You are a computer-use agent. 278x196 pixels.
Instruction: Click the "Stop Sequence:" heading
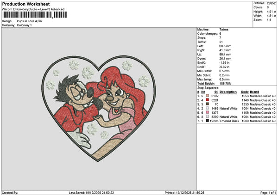(x=208, y=88)
